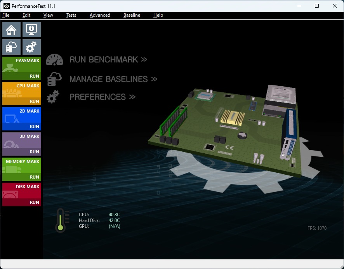This screenshot has width=344, height=269.
Task: Click the PerformanceTest app icon in the title bar
Action: tap(7, 6)
